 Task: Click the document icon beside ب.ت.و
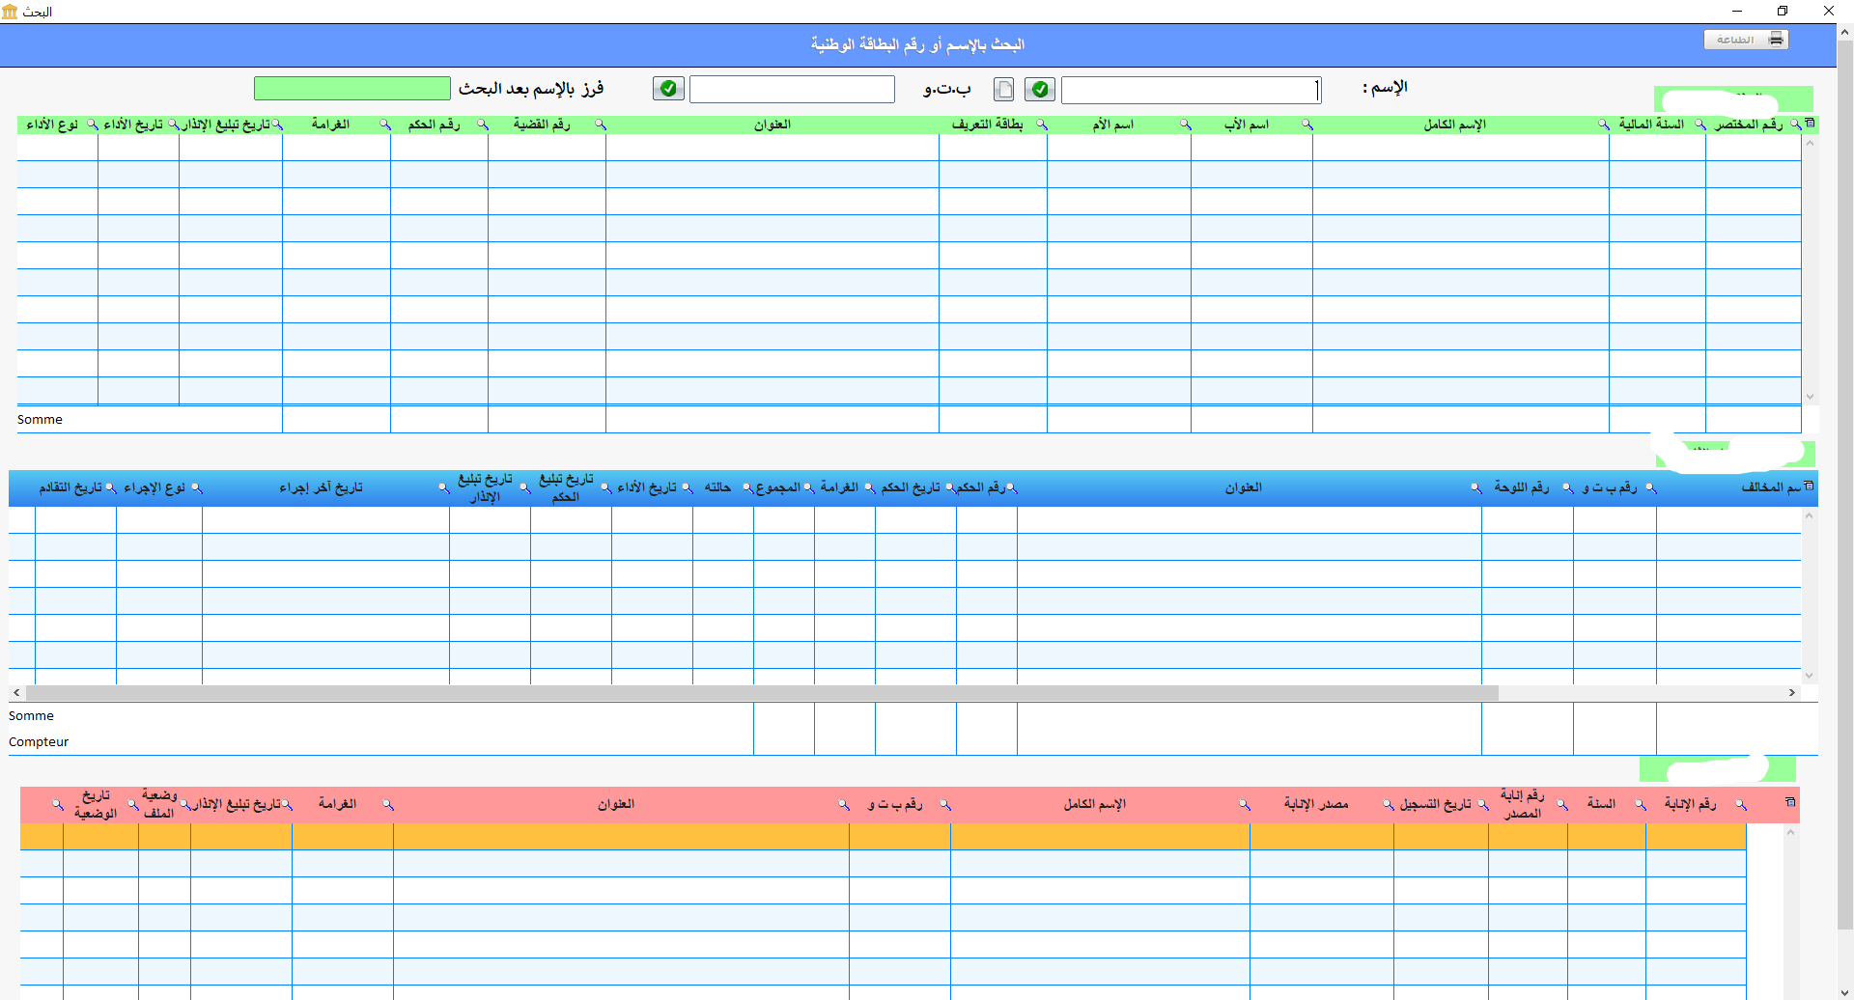tap(1004, 90)
